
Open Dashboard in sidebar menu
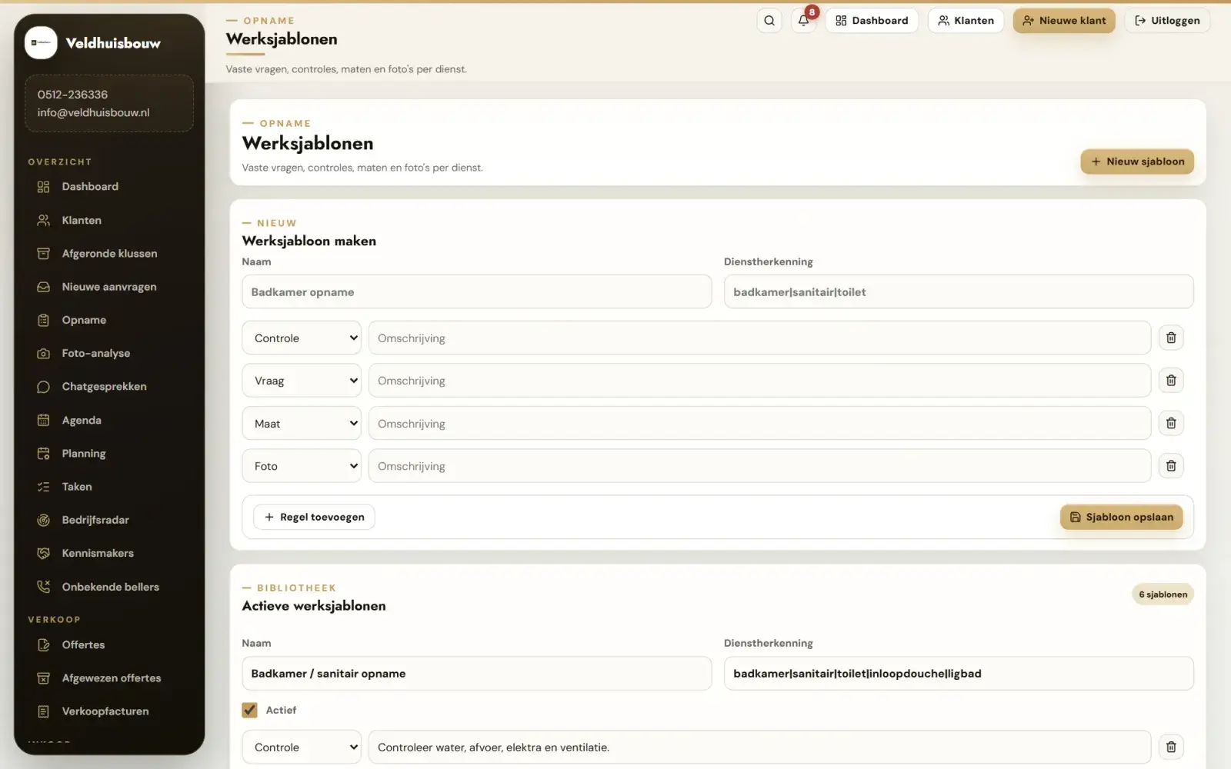pyautogui.click(x=109, y=187)
